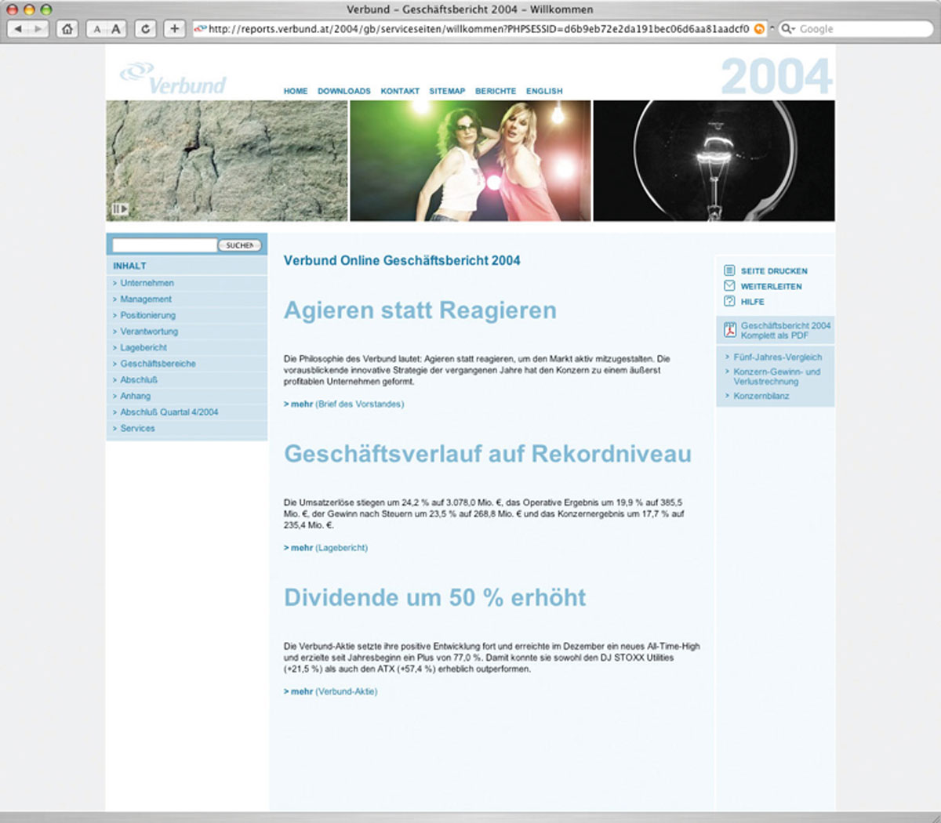Expand the Unternehmen section in sidebar
This screenshot has width=941, height=823.
[x=147, y=283]
